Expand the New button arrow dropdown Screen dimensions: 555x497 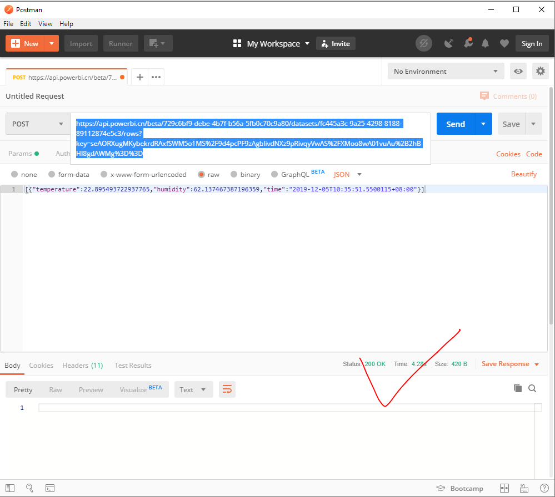52,43
